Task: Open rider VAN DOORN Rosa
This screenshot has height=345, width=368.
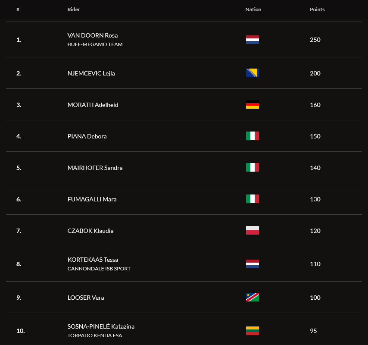Action: (x=93, y=35)
